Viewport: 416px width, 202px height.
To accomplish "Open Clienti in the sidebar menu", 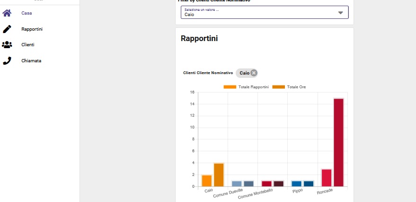I will tap(28, 45).
